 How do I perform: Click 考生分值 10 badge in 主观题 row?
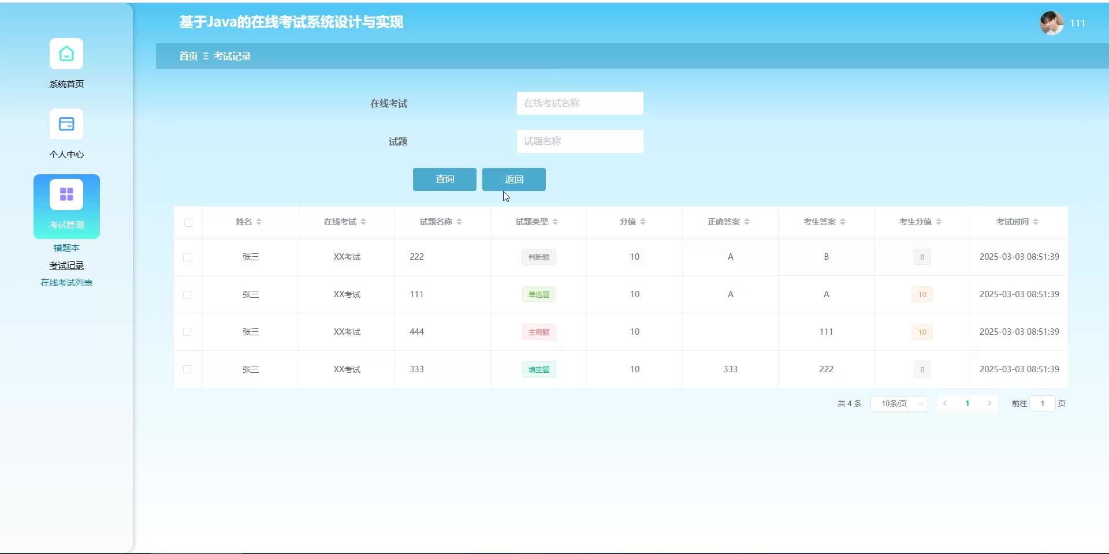tap(922, 332)
